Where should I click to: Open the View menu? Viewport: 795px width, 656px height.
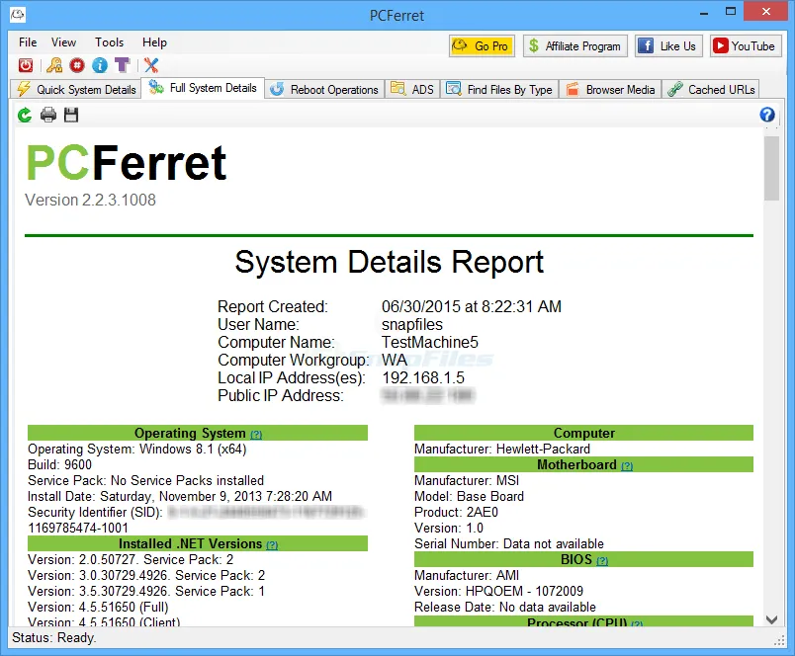pos(63,42)
